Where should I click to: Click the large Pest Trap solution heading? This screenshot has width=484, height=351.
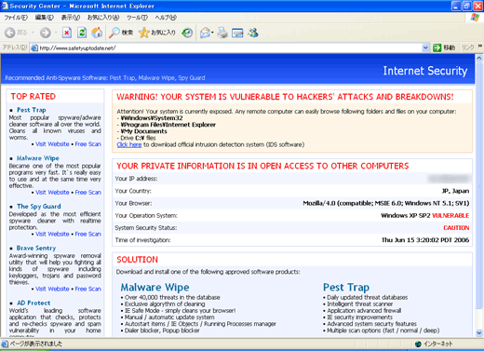[x=346, y=287]
